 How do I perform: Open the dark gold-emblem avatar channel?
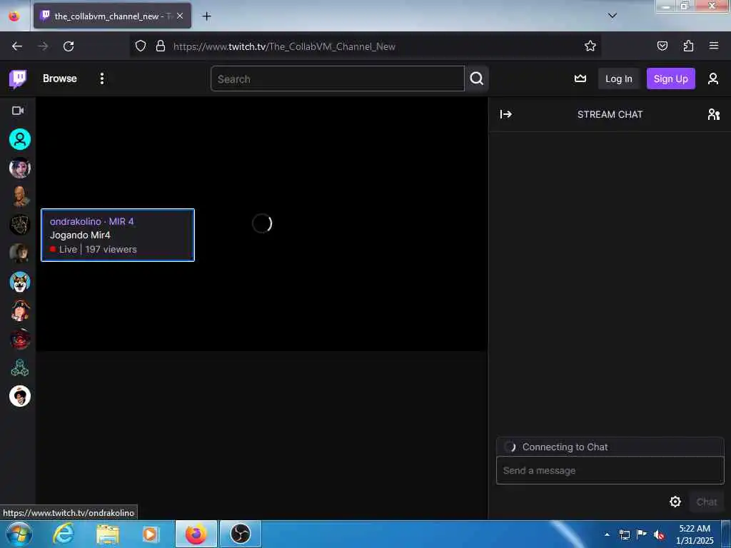[20, 225]
